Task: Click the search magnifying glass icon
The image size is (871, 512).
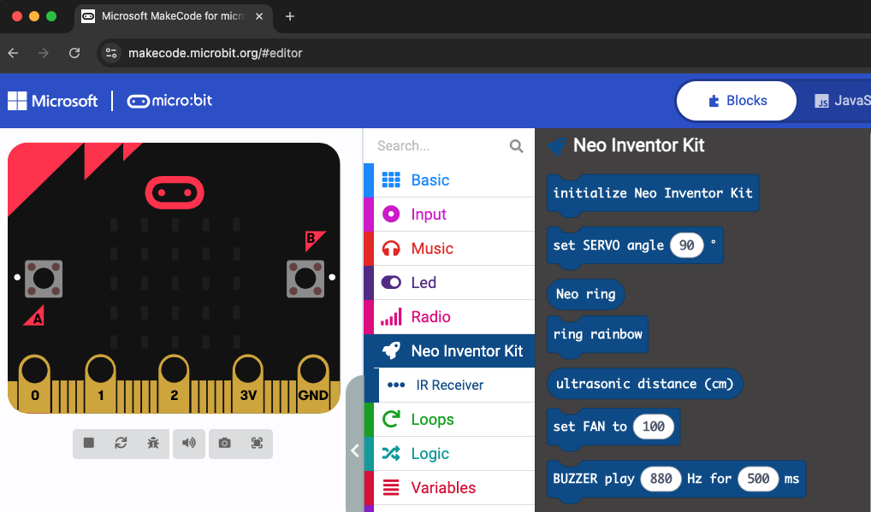Action: pyautogui.click(x=516, y=146)
